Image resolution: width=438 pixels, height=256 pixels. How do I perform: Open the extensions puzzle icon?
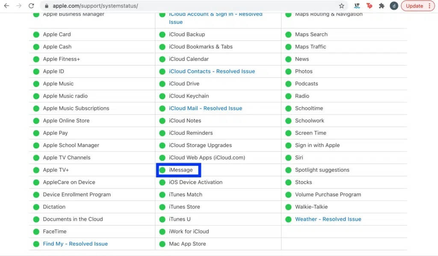(382, 6)
